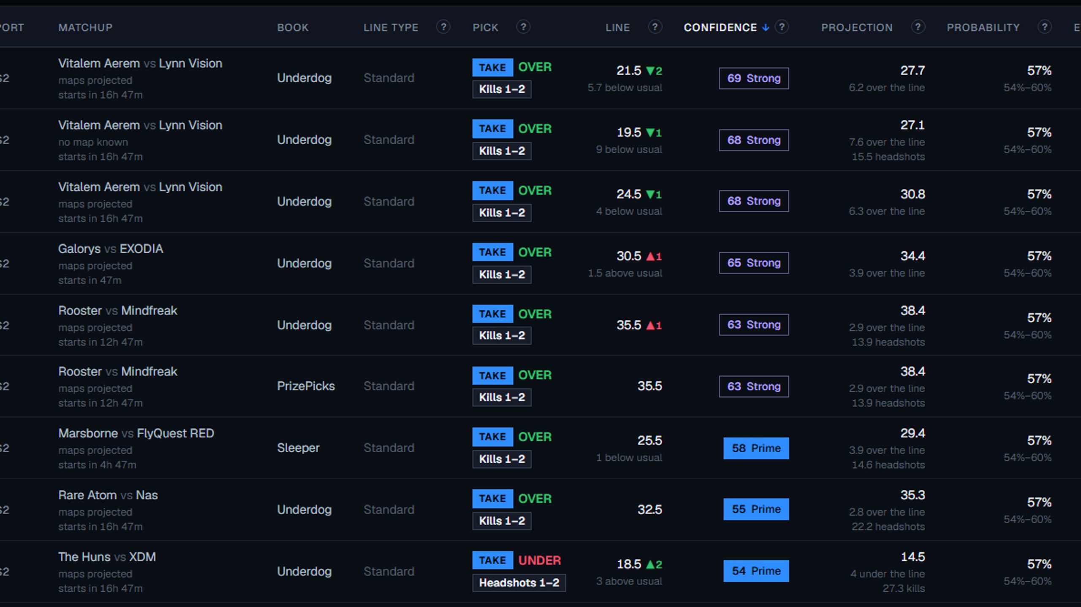The image size is (1081, 607).
Task: Click the 58 Prime confidence badge
Action: pos(756,448)
